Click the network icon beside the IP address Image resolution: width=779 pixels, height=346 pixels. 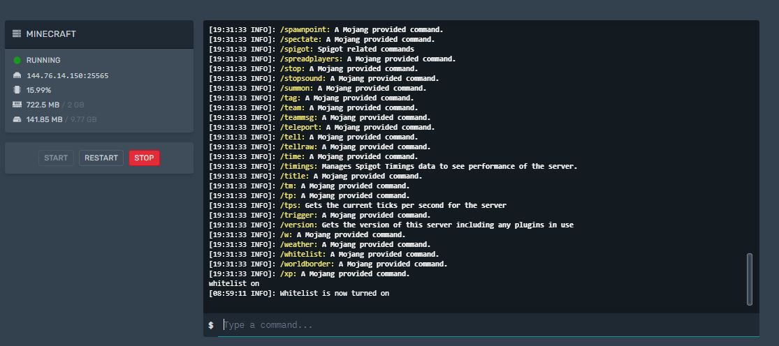[x=17, y=75]
